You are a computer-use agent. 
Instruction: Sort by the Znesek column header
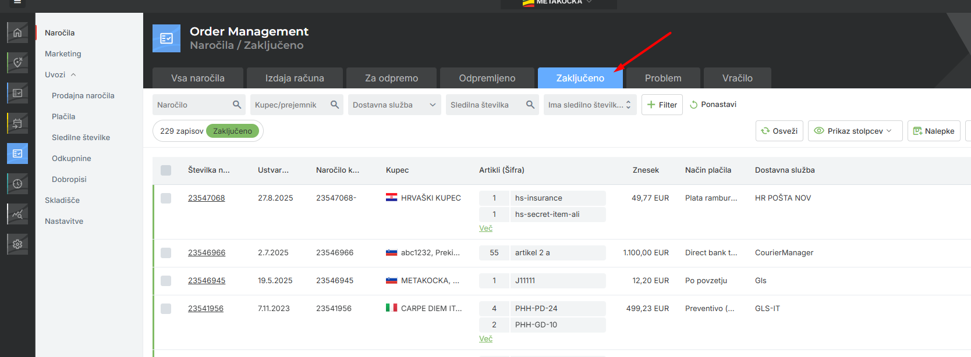(x=646, y=170)
